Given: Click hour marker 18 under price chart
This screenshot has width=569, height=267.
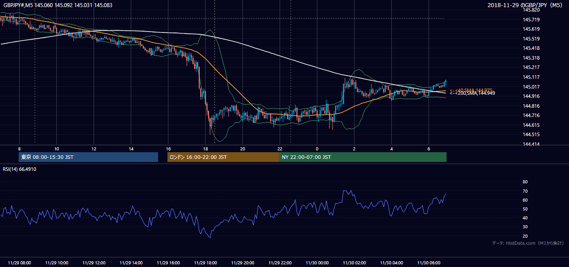Looking at the screenshot, I should click(x=205, y=149).
